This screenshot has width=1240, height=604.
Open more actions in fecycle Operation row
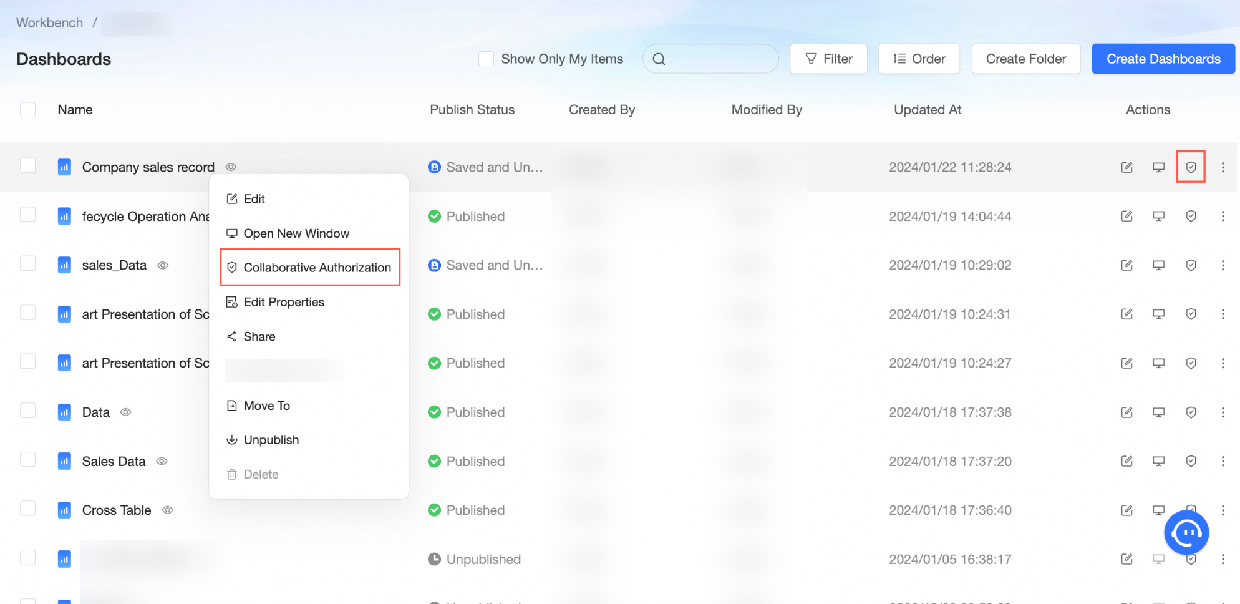[x=1223, y=216]
